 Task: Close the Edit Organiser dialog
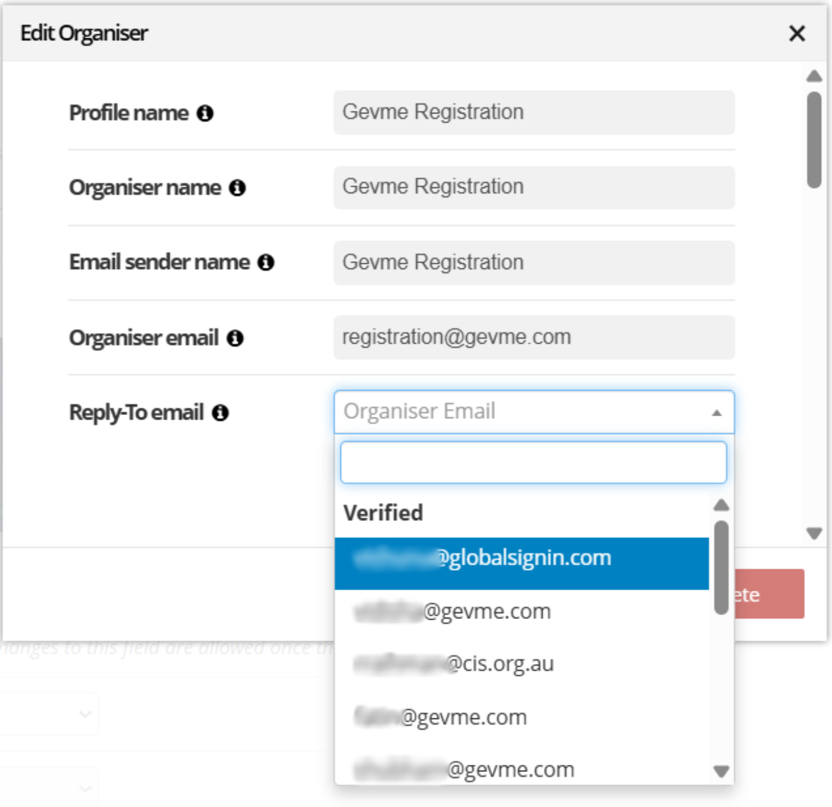pyautogui.click(x=797, y=33)
